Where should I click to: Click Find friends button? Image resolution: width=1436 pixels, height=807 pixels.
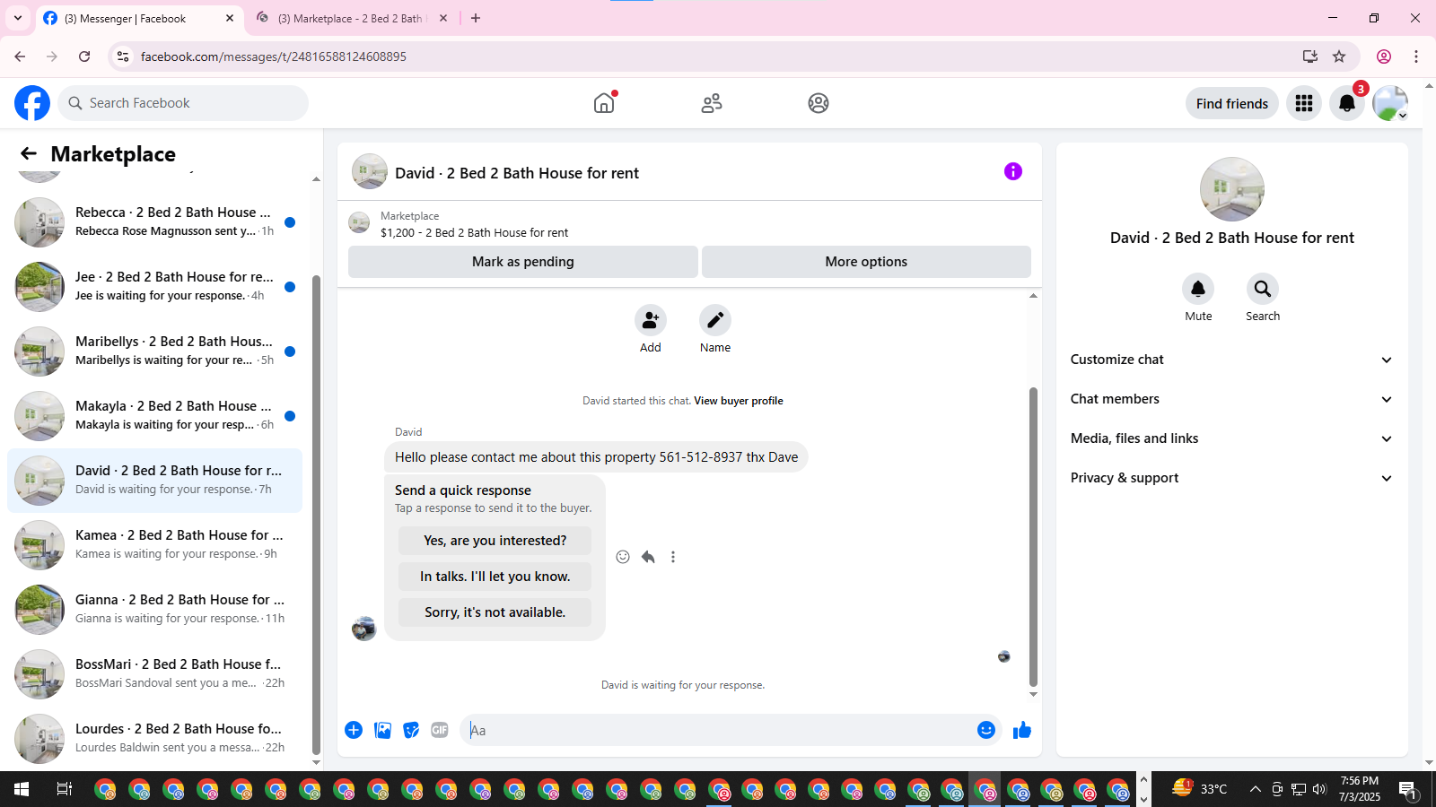point(1231,103)
